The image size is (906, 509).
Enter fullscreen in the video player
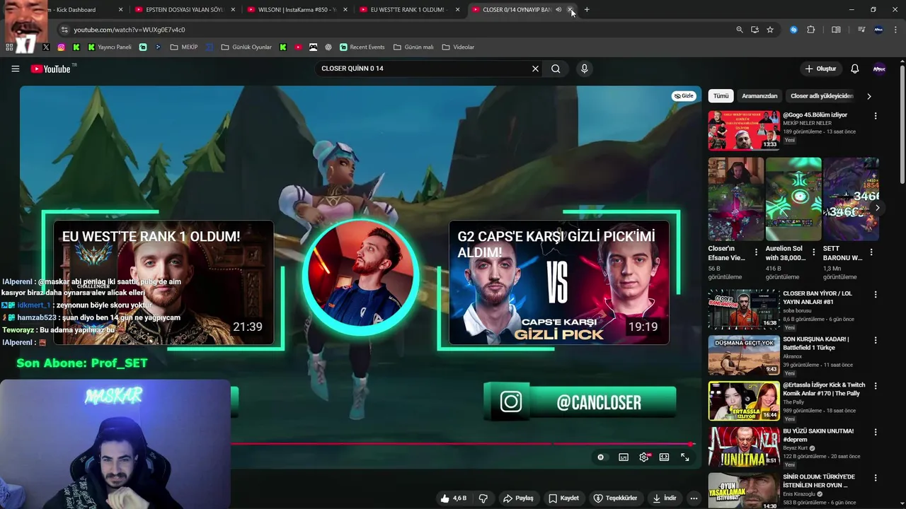(x=684, y=457)
